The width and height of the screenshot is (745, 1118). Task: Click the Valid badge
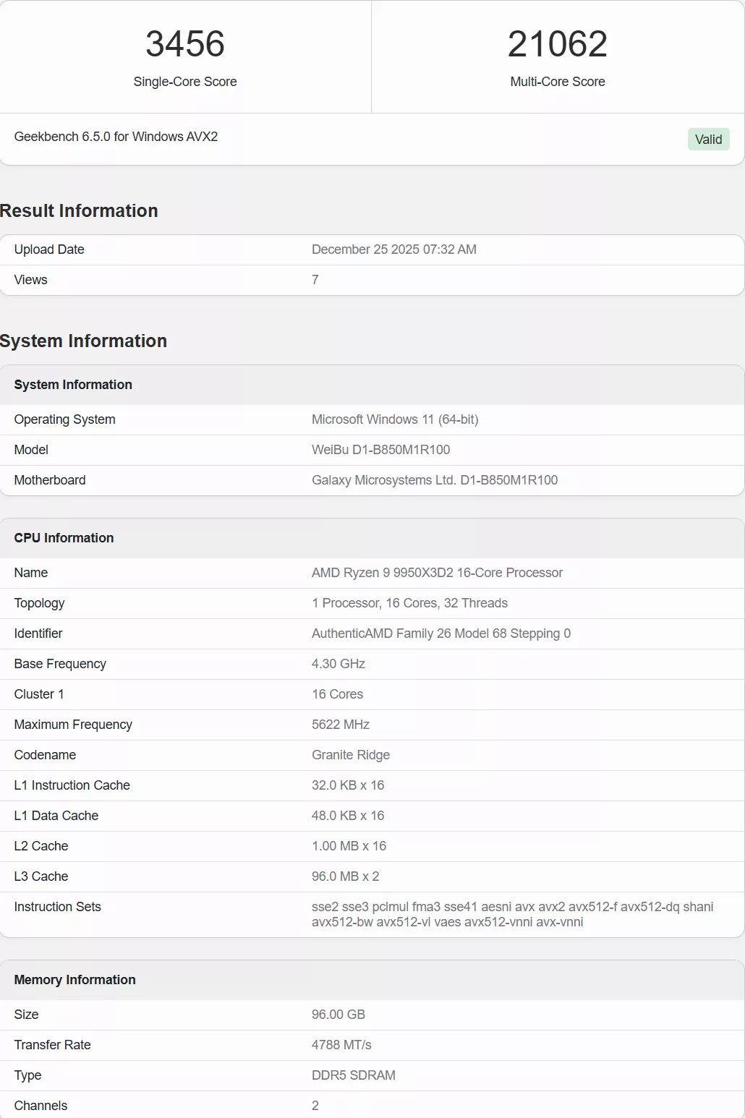point(708,139)
